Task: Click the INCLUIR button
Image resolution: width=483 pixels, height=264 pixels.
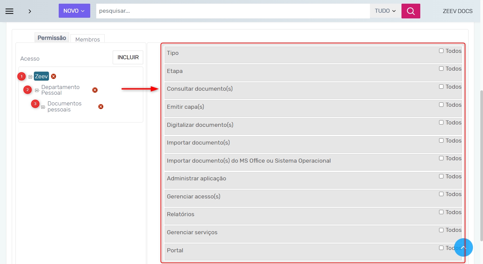Action: 128,58
